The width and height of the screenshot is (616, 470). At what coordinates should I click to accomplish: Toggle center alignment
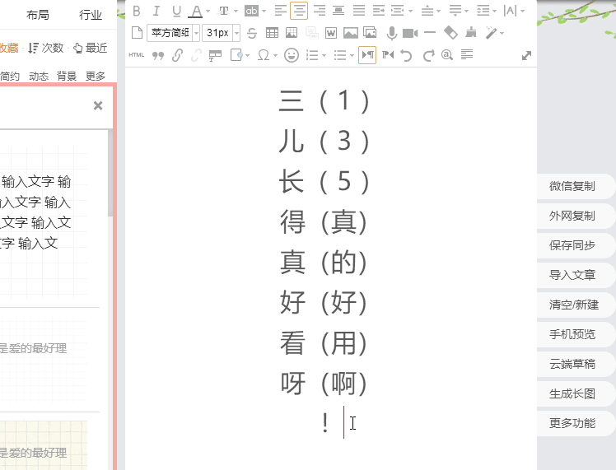pyautogui.click(x=299, y=11)
